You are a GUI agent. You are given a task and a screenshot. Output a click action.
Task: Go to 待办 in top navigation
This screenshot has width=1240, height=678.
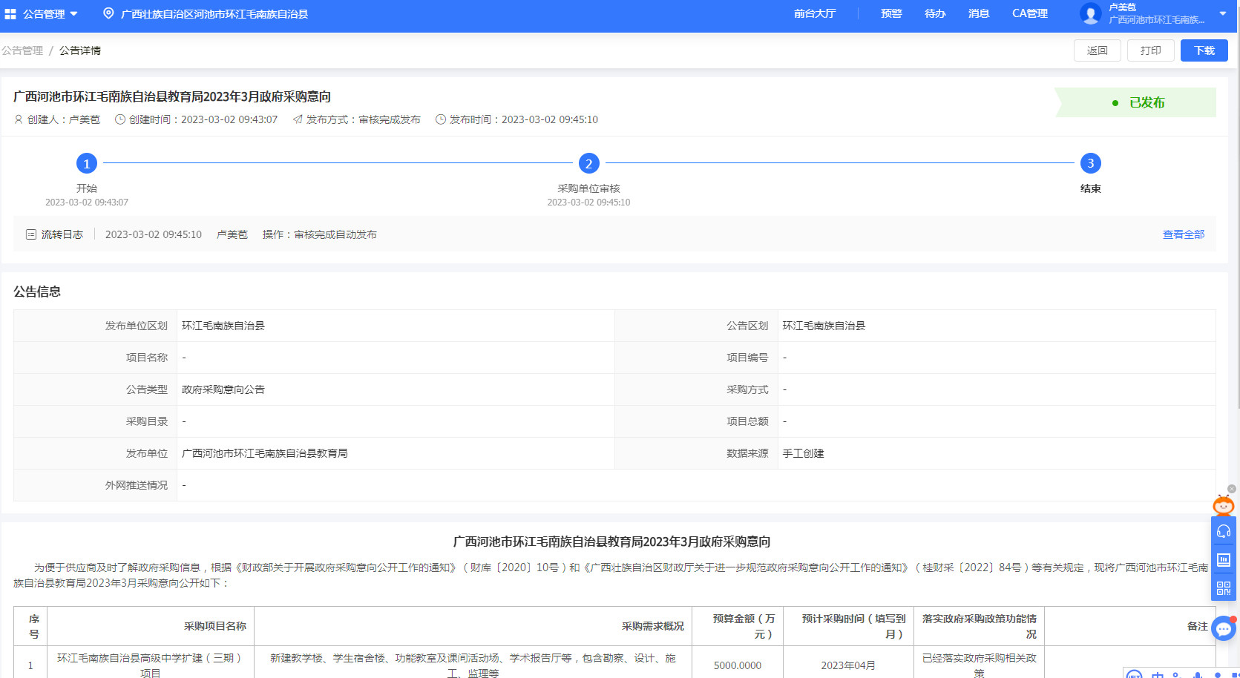click(934, 13)
